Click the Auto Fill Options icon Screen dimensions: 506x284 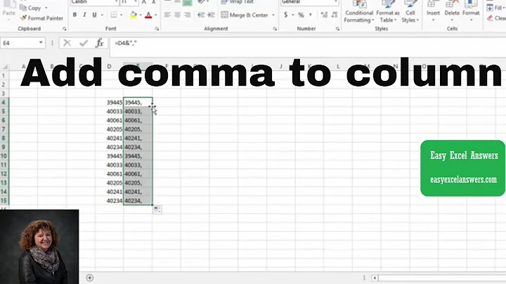(x=157, y=209)
